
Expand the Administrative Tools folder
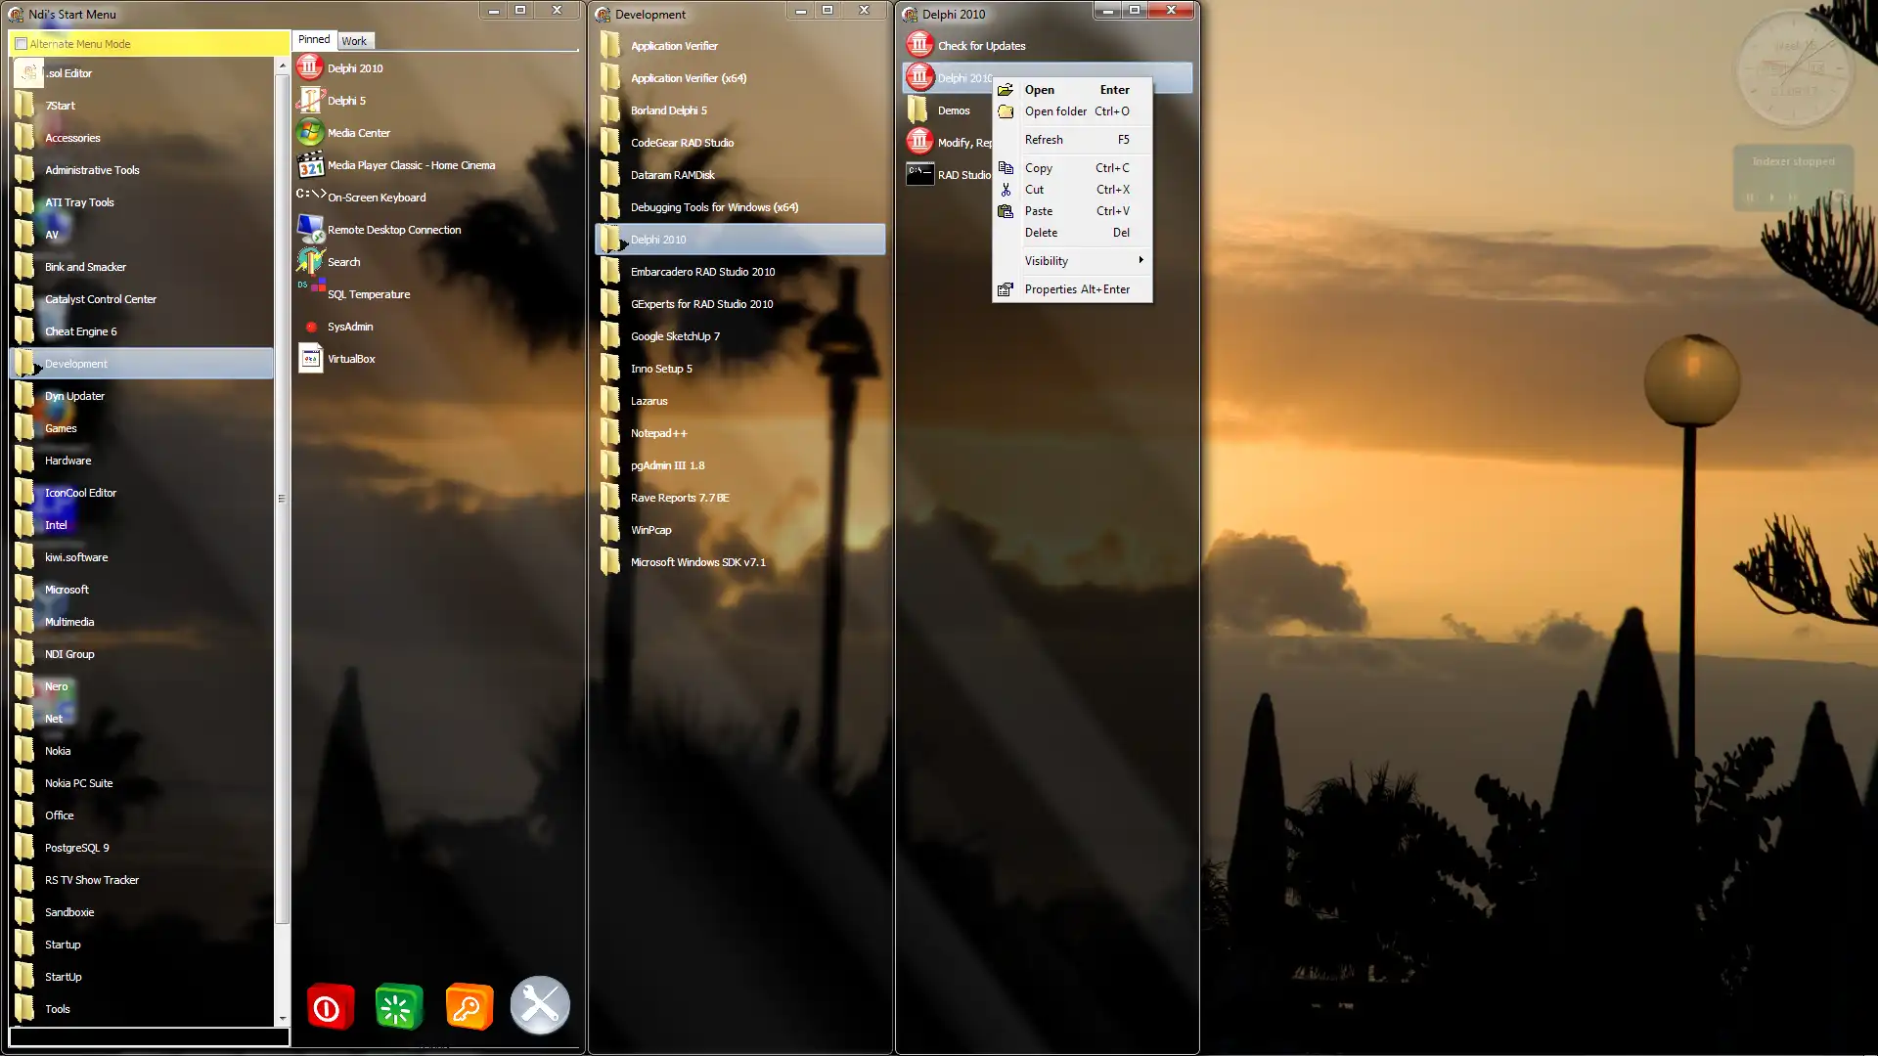[142, 170]
